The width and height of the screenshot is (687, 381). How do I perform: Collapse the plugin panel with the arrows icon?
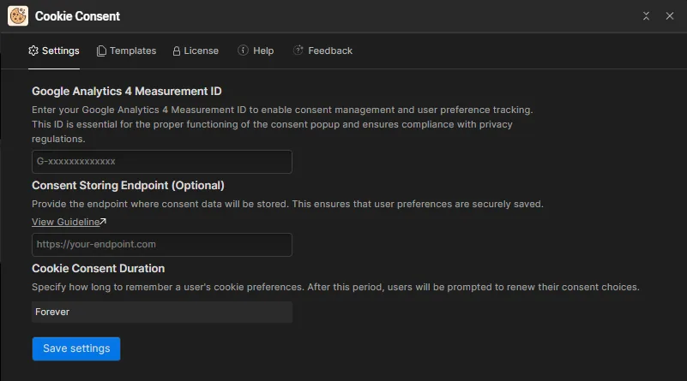point(646,16)
